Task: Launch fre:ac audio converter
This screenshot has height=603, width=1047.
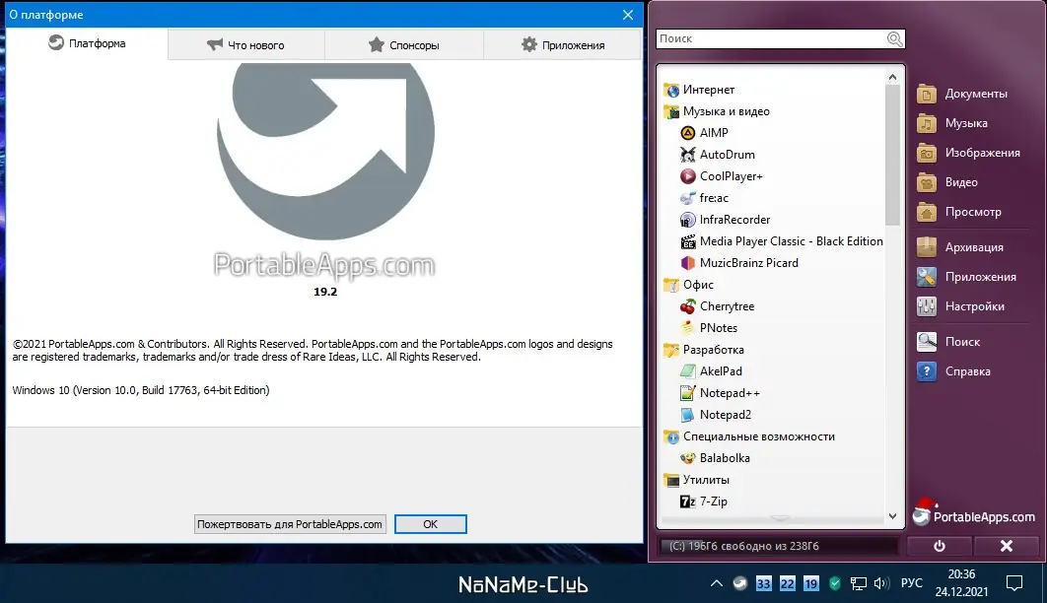Action: (x=705, y=197)
